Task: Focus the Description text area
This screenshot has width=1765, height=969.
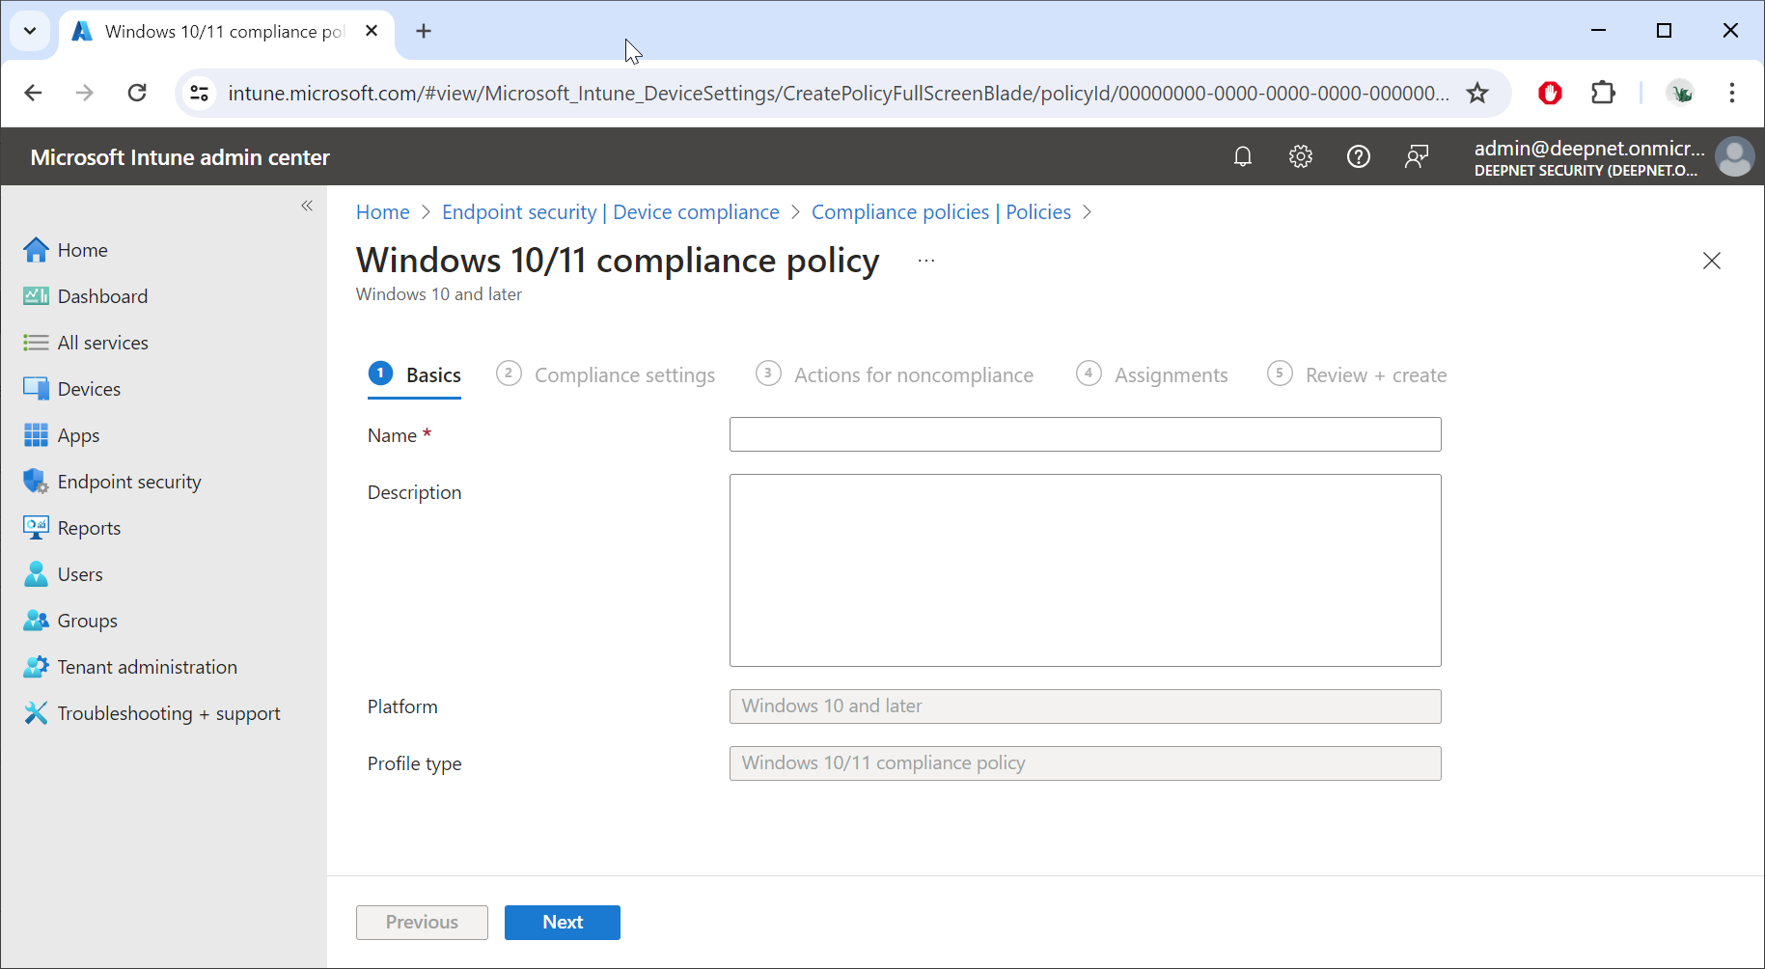Action: 1085,569
